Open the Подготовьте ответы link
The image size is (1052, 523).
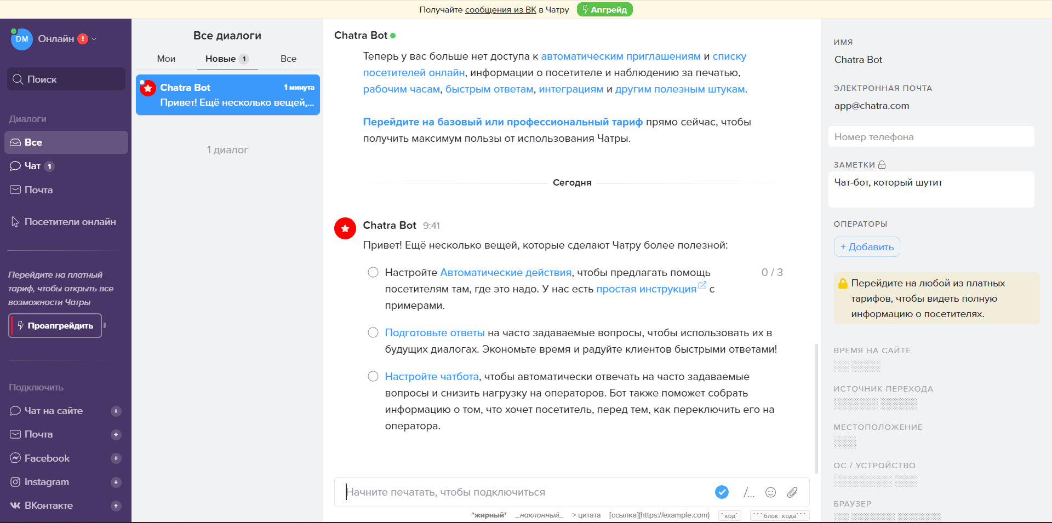(434, 332)
